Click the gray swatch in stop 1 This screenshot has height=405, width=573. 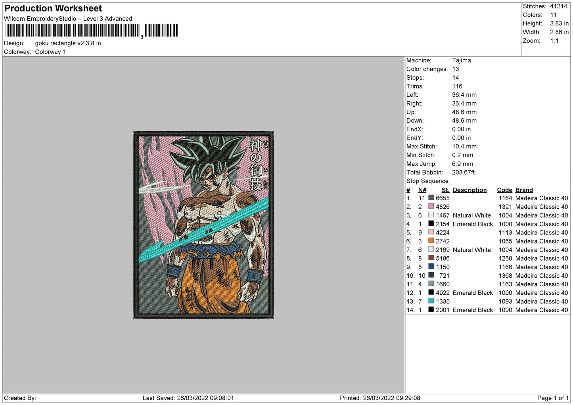431,198
